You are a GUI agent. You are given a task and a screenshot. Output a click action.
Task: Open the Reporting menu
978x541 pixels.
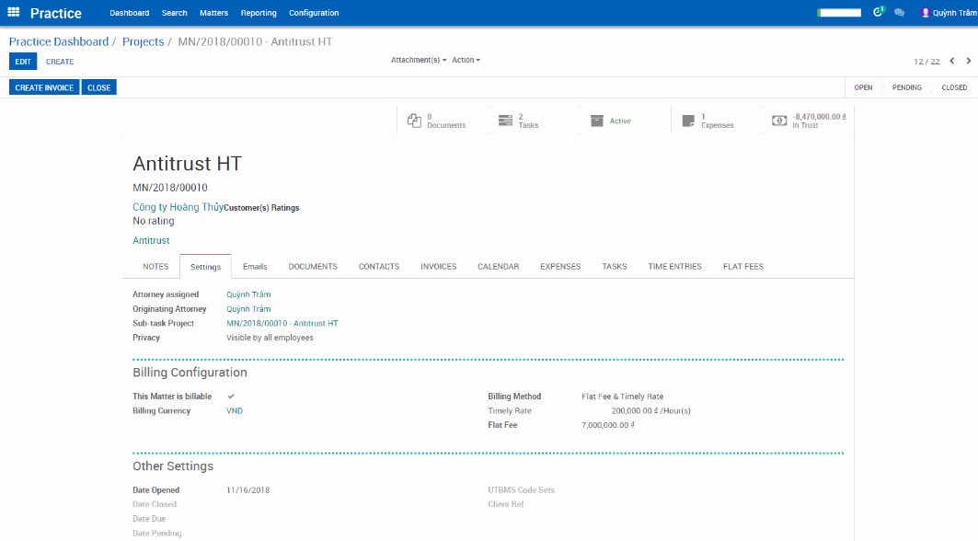(x=259, y=13)
